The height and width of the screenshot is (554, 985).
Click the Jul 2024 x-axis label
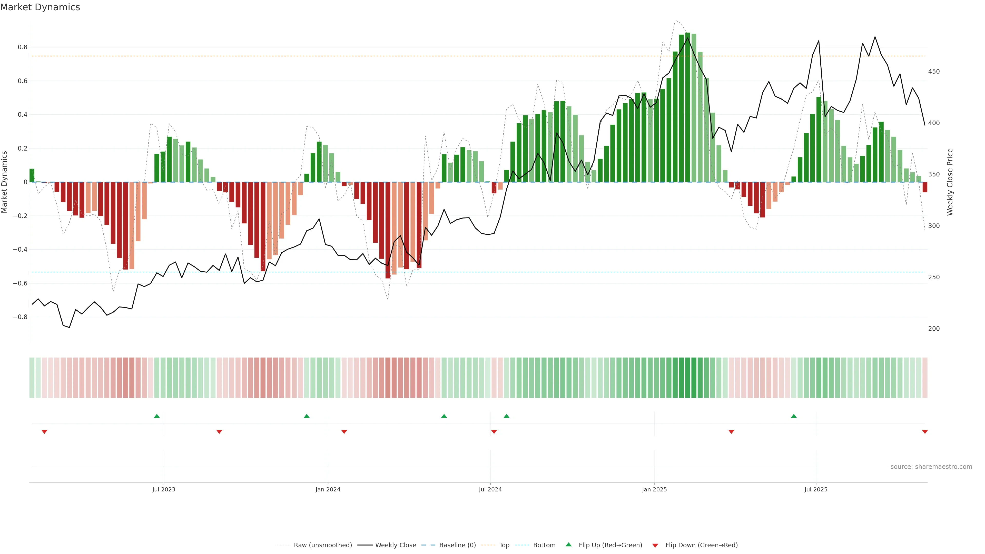[x=490, y=489]
